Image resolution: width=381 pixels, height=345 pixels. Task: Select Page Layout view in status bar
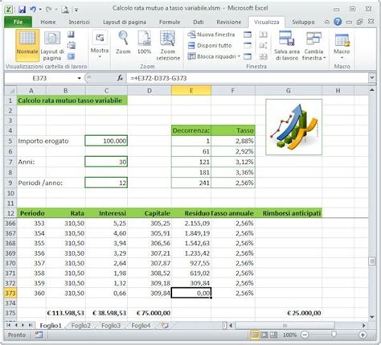[x=264, y=335]
